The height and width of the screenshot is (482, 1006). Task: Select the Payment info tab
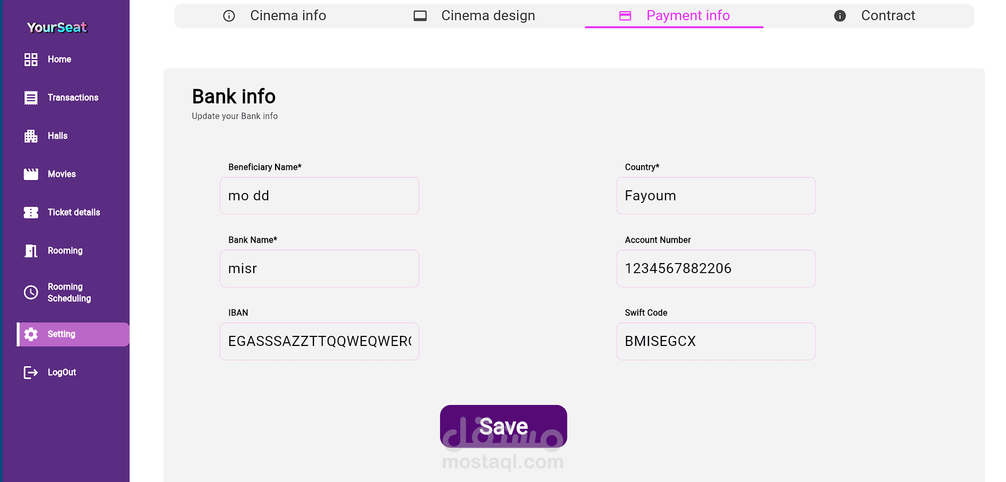pos(674,16)
